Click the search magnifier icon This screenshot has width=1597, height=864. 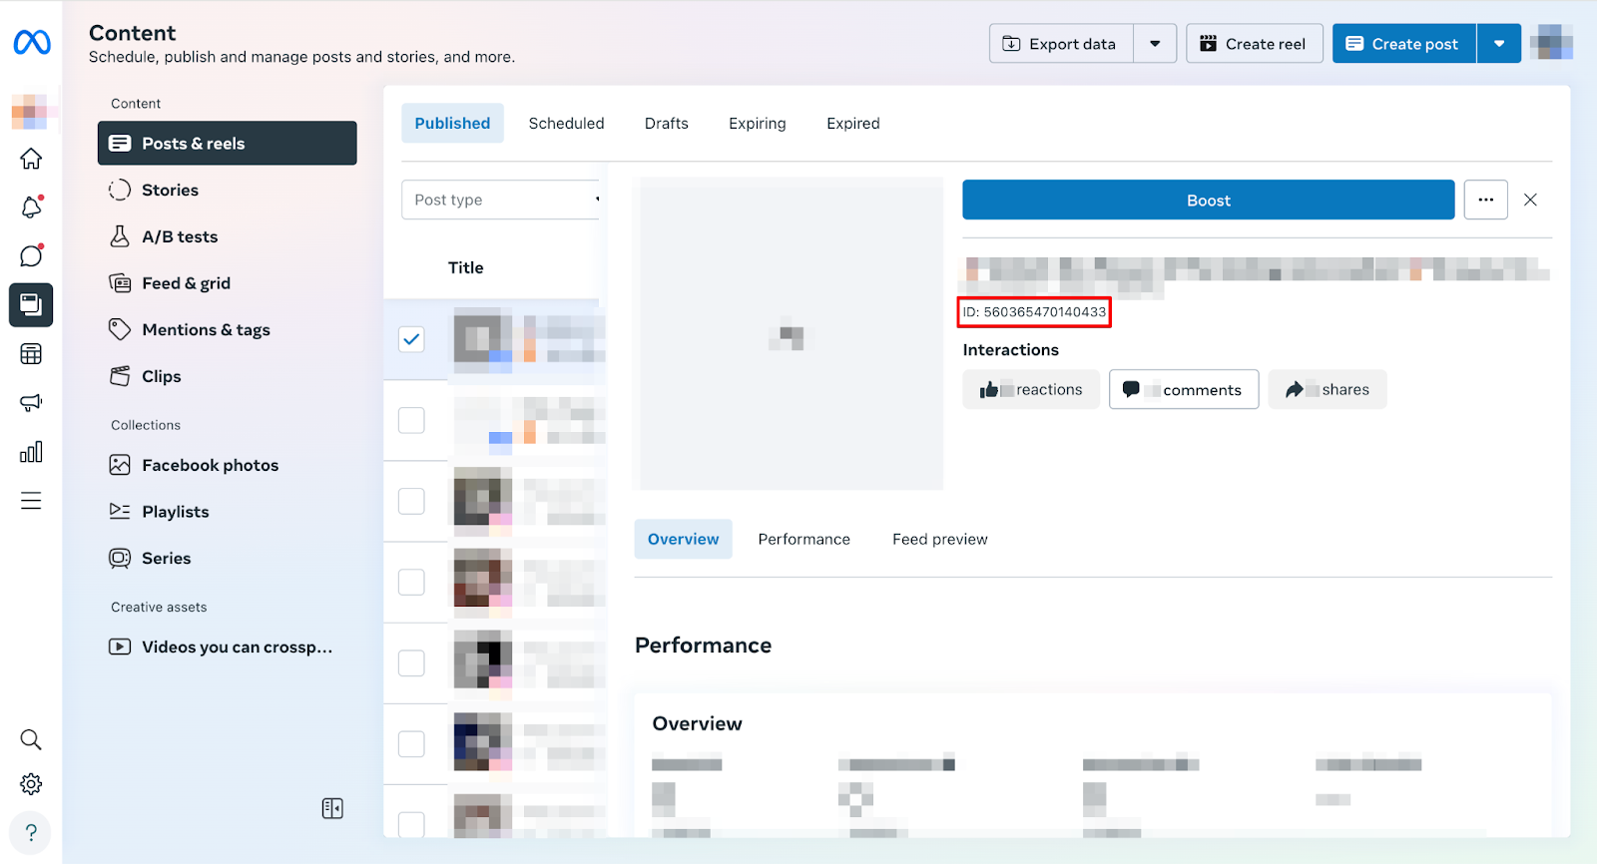31,739
